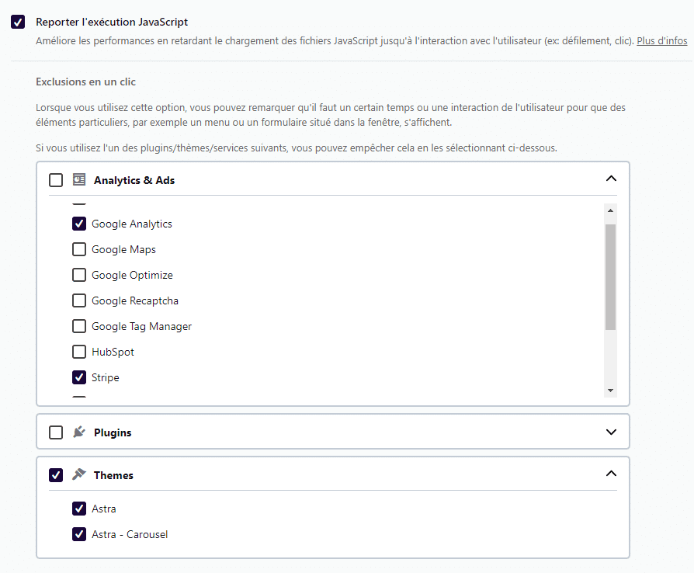Uncheck the Stripe exclusion
The image size is (694, 573).
pos(79,377)
